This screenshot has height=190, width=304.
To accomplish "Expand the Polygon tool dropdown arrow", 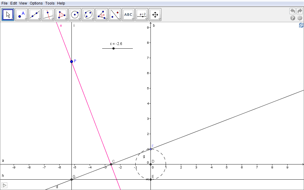I will pyautogui.click(x=66, y=19).
